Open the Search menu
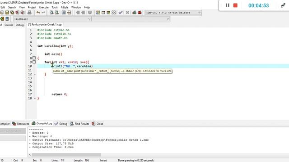 [12, 7]
